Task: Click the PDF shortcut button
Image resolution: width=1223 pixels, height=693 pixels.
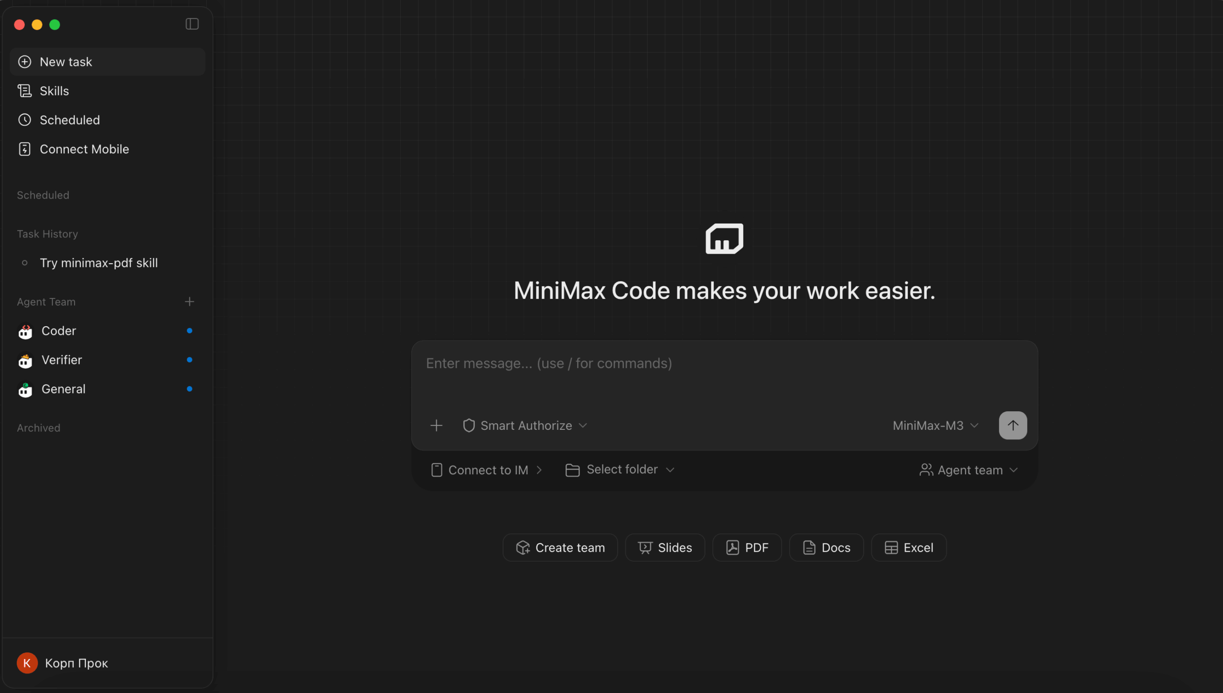Action: tap(747, 547)
